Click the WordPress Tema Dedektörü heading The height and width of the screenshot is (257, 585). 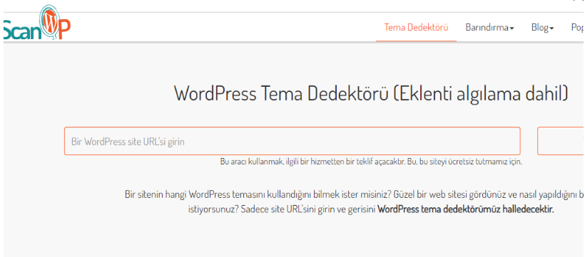(x=371, y=93)
